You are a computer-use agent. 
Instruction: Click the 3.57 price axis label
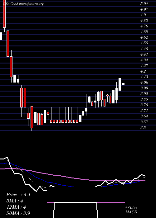point(144,122)
